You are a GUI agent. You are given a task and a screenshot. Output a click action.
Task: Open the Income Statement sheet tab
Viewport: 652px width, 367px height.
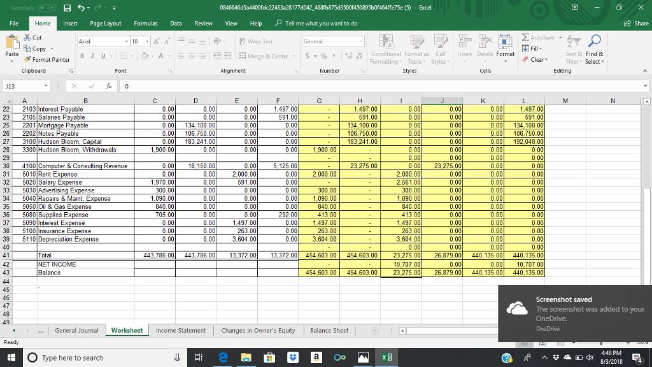pos(181,330)
